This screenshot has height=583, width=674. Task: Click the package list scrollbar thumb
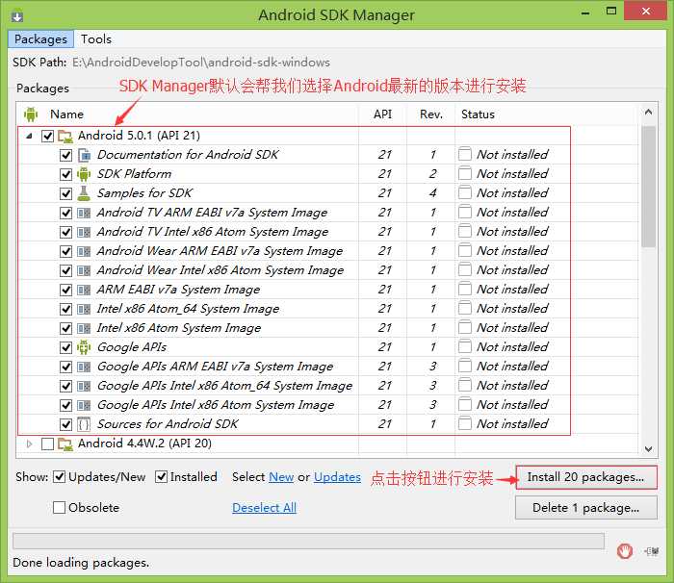tap(649, 186)
